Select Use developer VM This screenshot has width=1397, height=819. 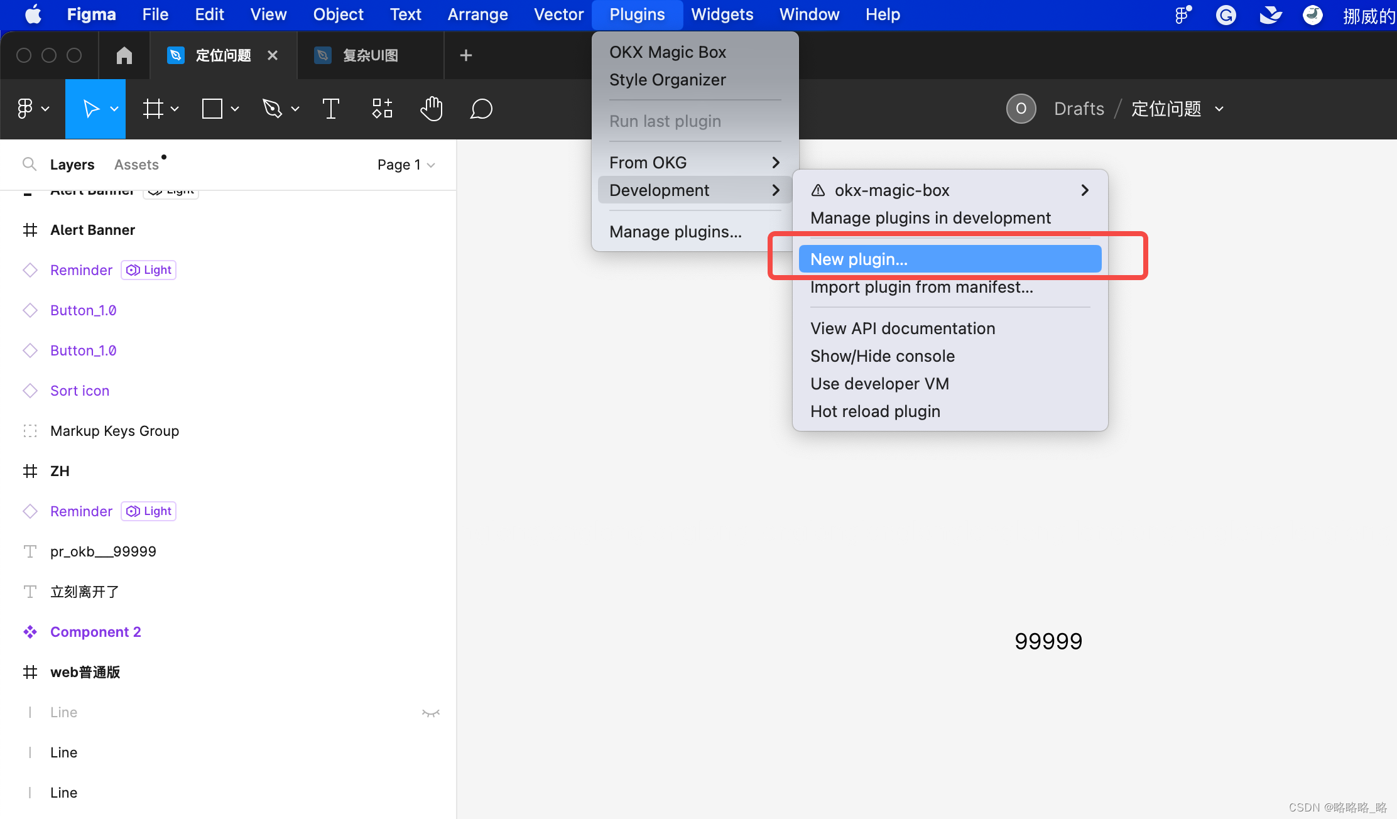click(950, 384)
